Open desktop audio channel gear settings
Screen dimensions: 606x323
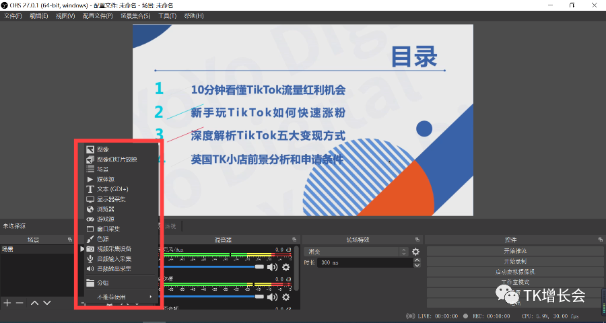coord(286,297)
